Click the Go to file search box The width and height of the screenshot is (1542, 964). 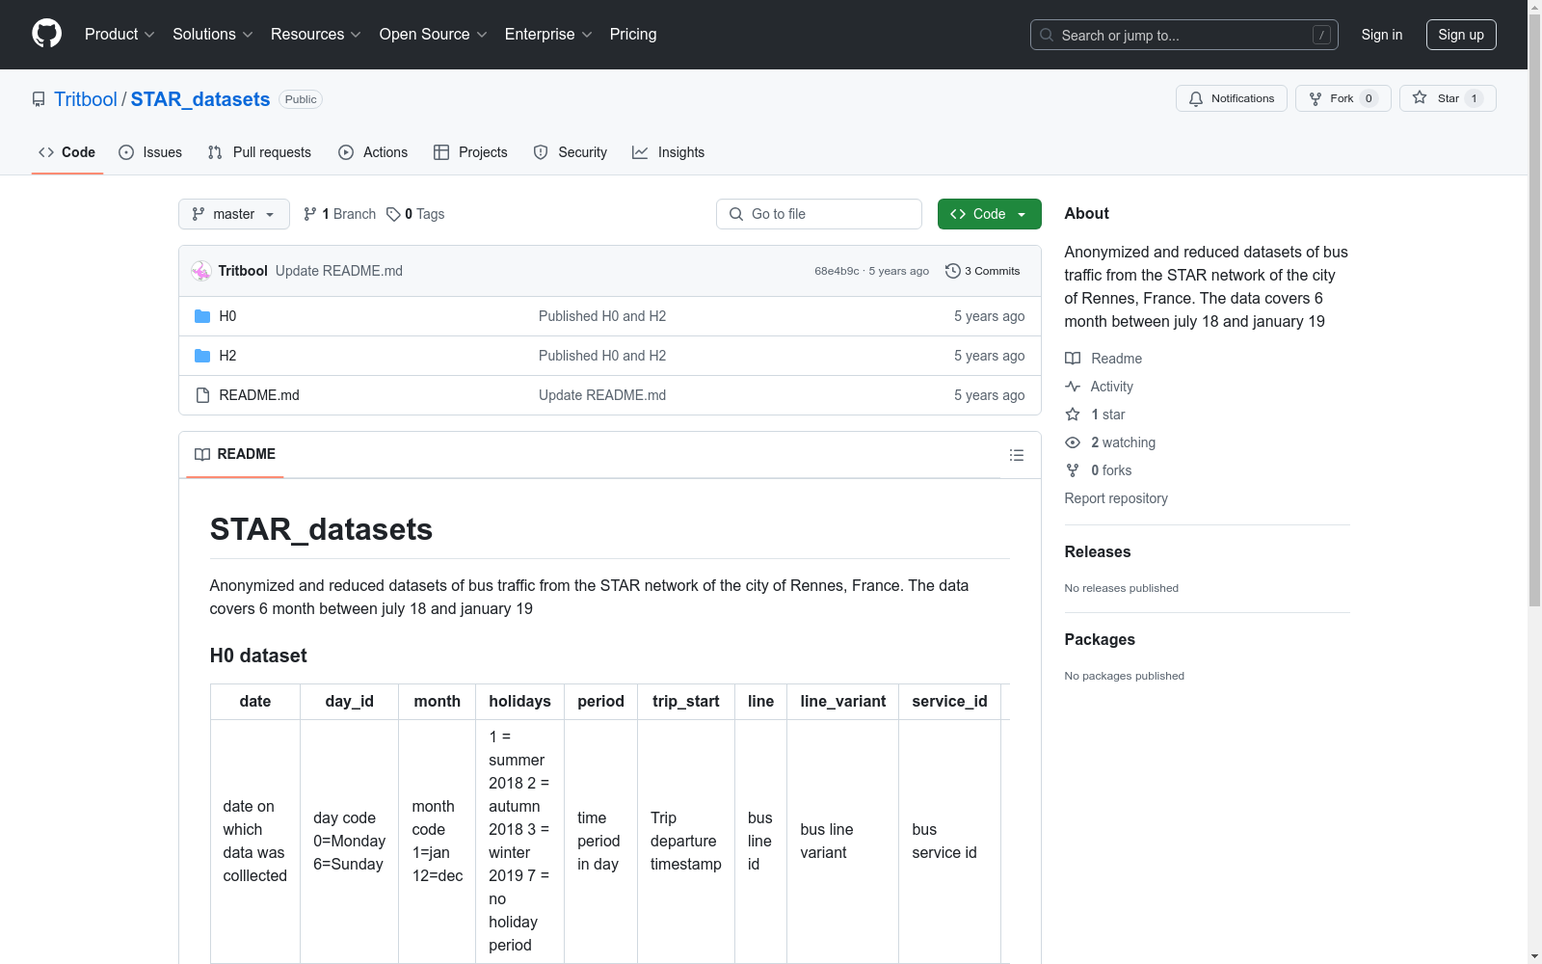819,214
